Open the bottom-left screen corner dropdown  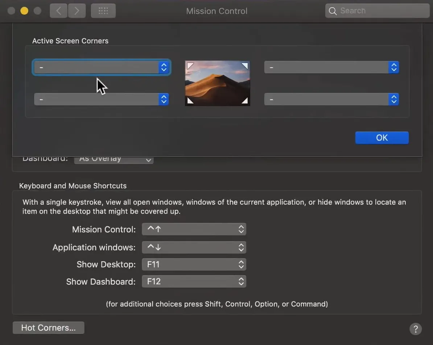[x=101, y=99]
